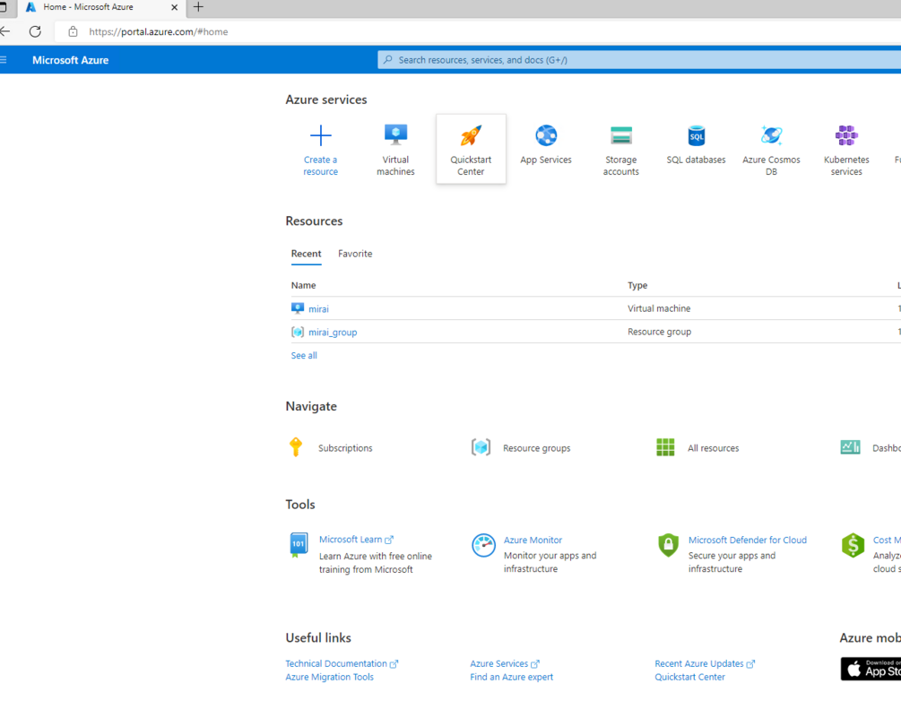The image size is (901, 718).
Task: Select the Recent resources tab
Action: coord(306,254)
